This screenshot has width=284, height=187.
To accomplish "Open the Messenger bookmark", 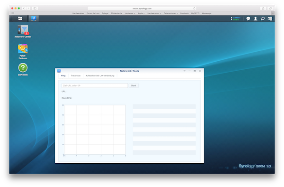I will tap(207, 13).
